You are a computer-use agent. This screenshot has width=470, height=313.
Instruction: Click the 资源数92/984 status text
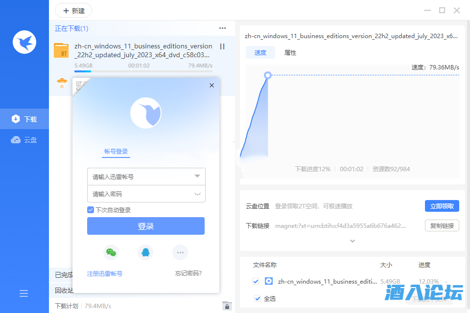391,169
